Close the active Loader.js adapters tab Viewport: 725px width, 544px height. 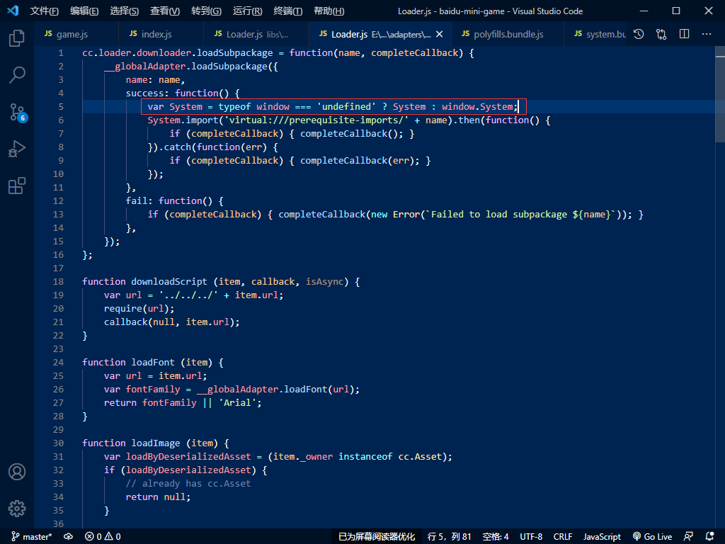(x=439, y=34)
